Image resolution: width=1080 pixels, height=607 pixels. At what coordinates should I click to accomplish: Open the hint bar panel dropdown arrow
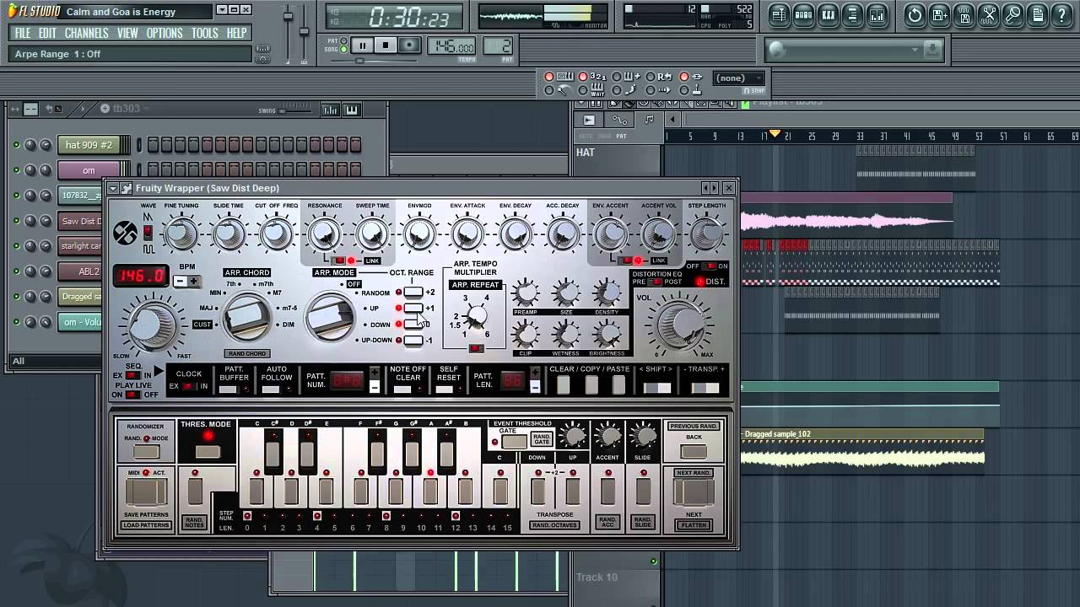tap(915, 50)
